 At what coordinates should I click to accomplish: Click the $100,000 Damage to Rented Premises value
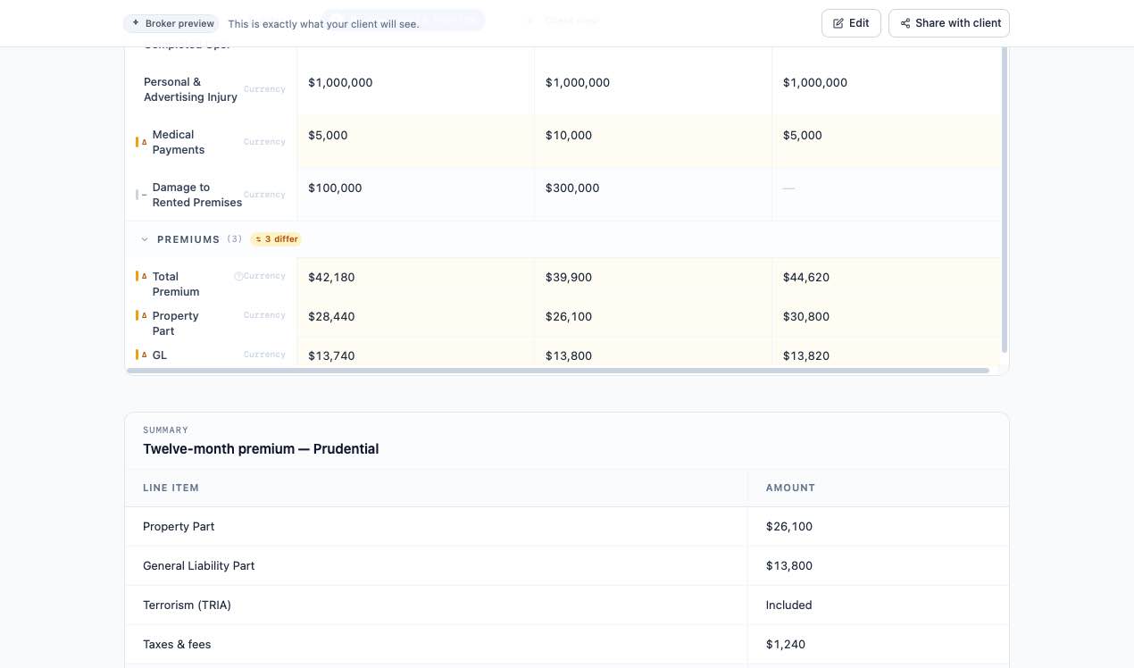point(335,188)
